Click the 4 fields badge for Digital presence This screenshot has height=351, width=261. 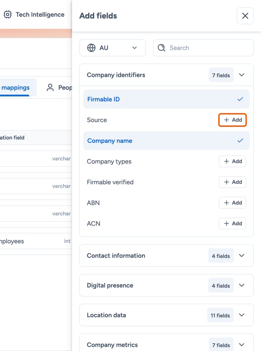pyautogui.click(x=221, y=286)
